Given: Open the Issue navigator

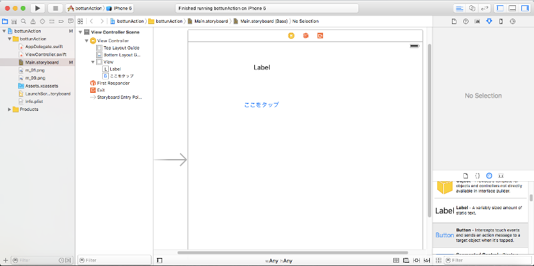Looking at the screenshot, I should [x=33, y=21].
